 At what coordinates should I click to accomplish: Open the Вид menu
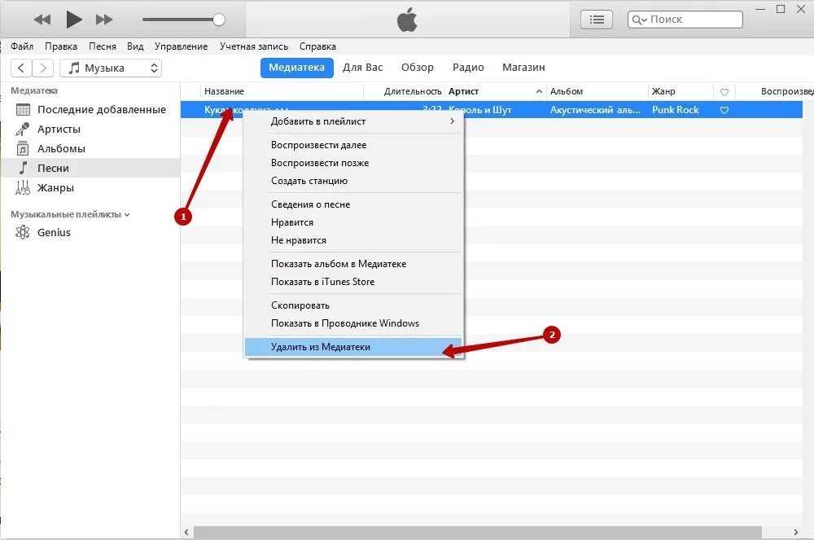(135, 46)
